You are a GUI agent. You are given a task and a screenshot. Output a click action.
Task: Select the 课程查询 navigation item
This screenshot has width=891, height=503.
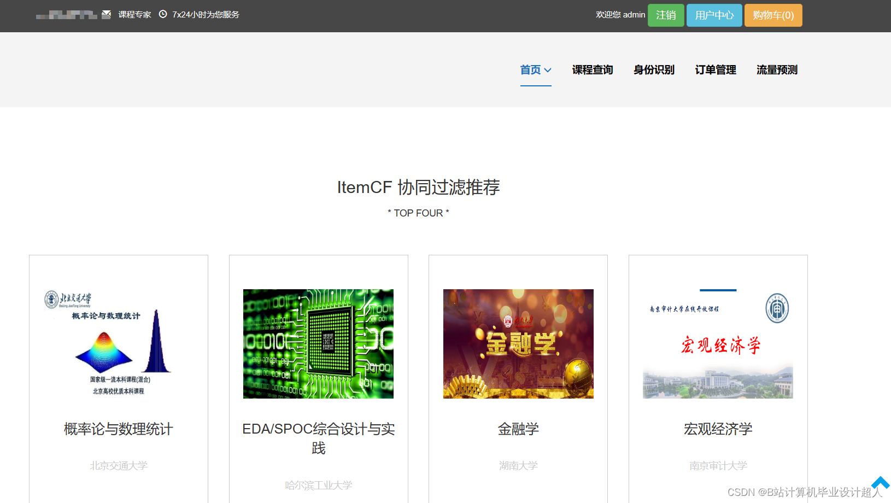tap(593, 70)
